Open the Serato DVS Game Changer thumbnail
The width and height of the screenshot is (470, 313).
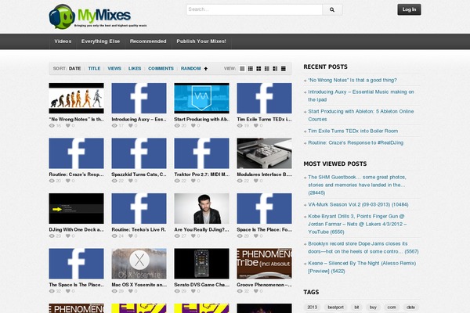point(202,264)
